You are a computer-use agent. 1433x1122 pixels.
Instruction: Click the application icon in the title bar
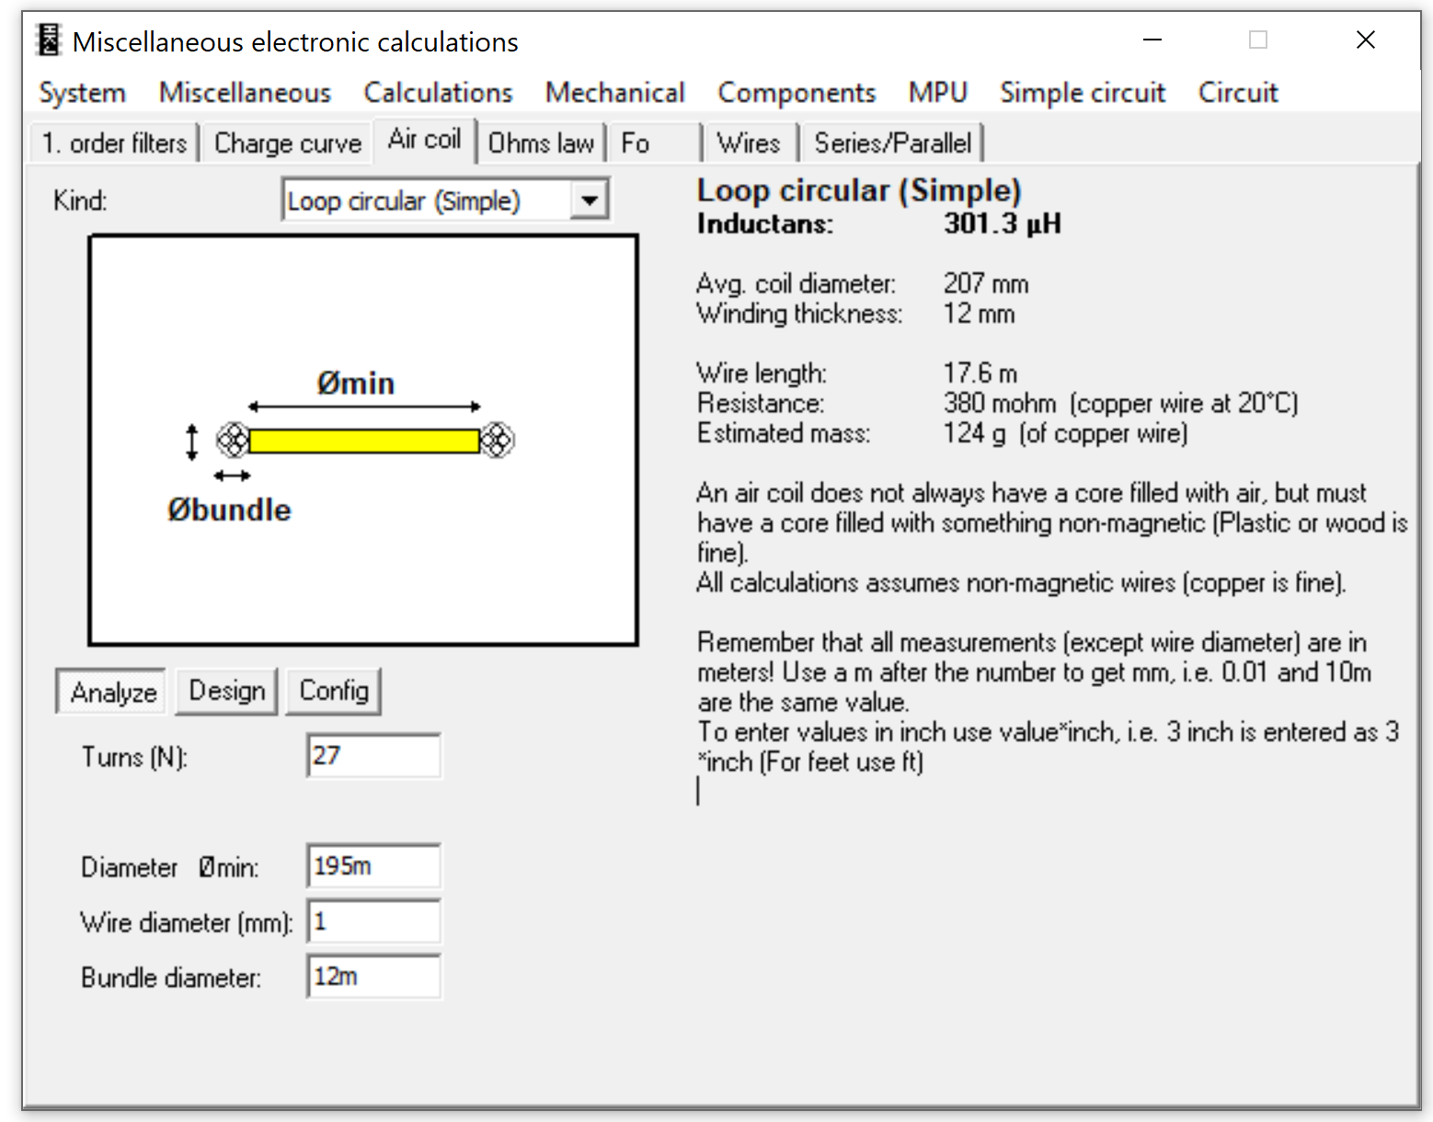click(48, 41)
